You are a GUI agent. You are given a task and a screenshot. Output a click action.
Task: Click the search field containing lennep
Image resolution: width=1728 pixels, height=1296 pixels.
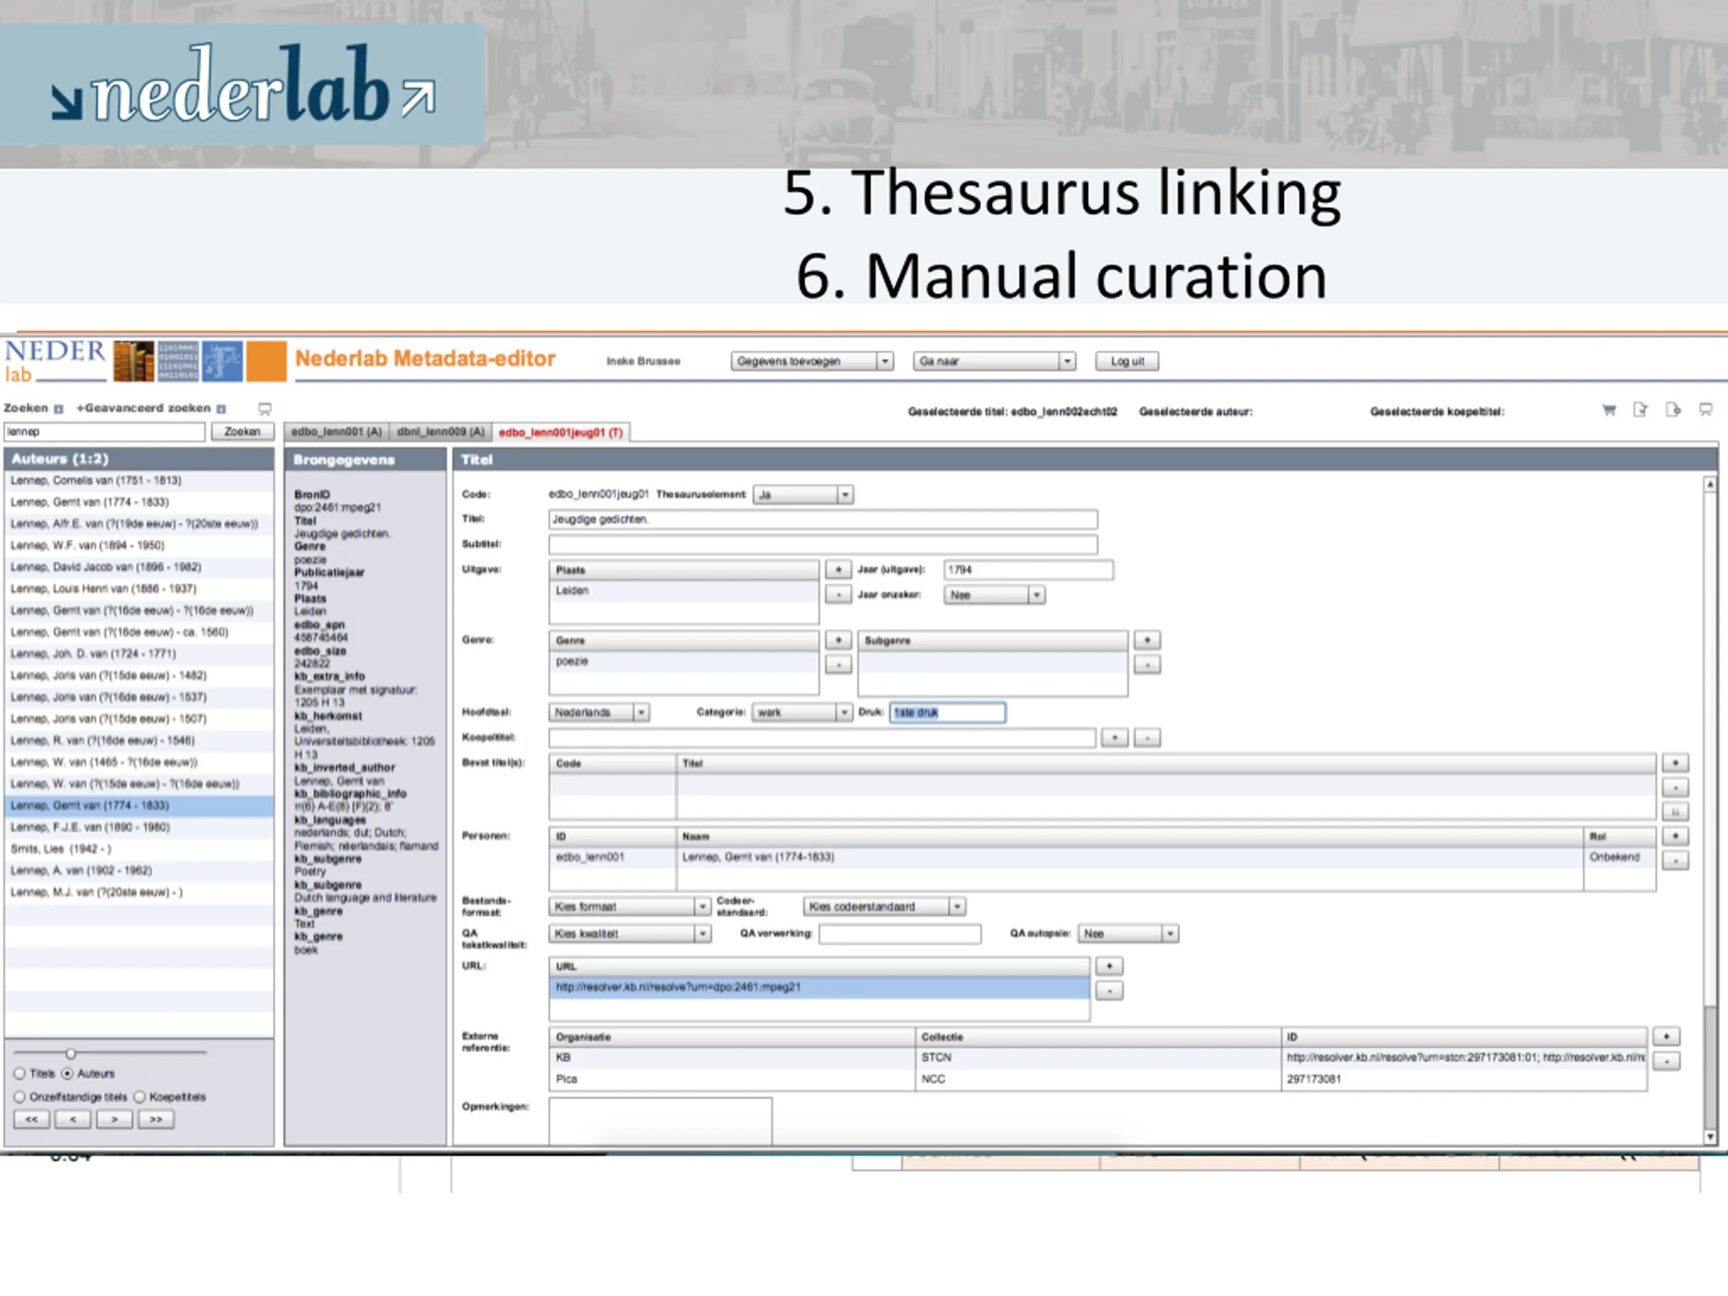click(105, 431)
